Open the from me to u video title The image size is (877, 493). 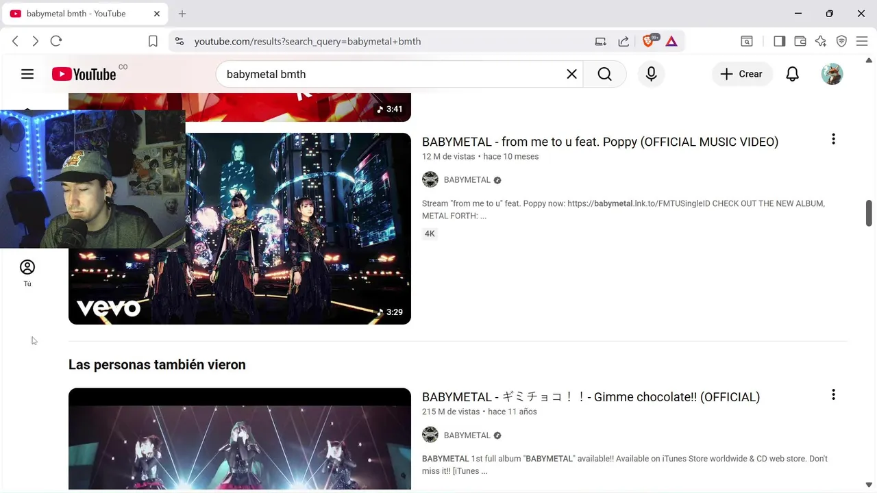[600, 142]
